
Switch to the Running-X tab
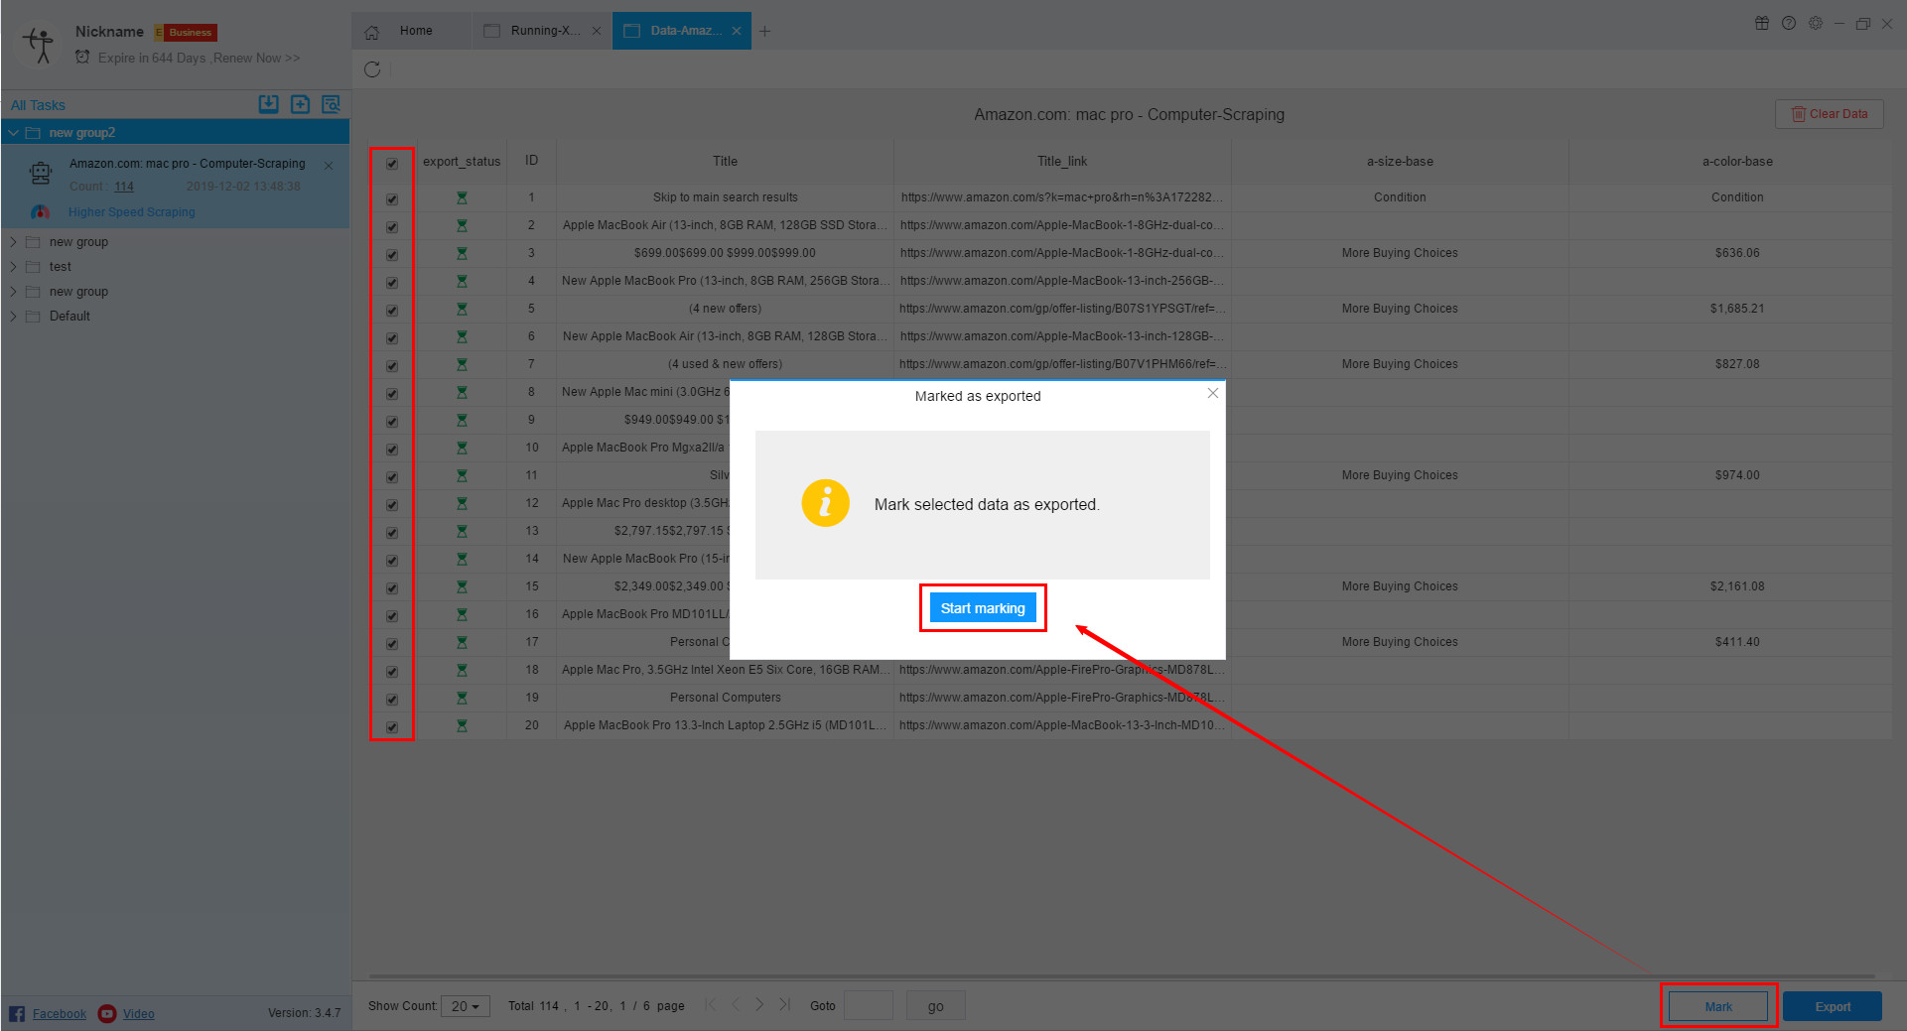[541, 31]
